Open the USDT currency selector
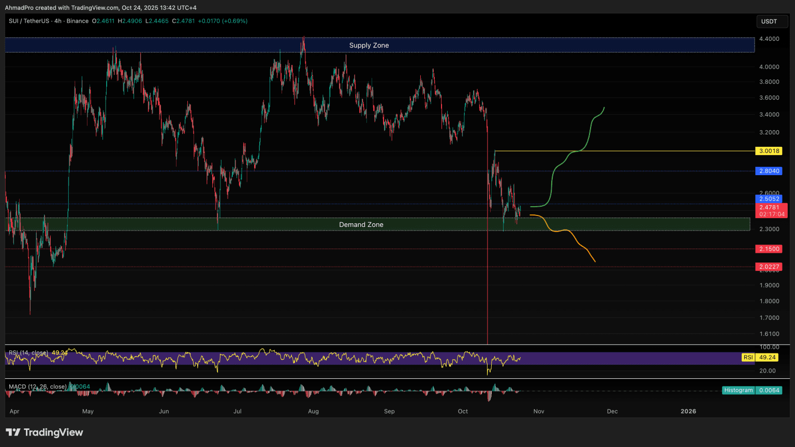Image resolution: width=795 pixels, height=447 pixels. pyautogui.click(x=769, y=21)
